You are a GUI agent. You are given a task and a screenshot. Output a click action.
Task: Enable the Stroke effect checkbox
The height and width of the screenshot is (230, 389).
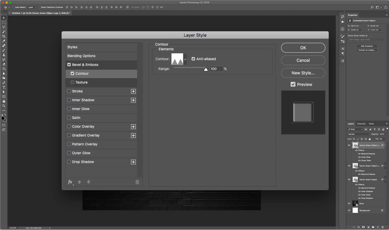click(x=69, y=91)
